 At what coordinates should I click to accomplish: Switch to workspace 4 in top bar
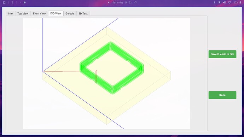click(x=21, y=2)
